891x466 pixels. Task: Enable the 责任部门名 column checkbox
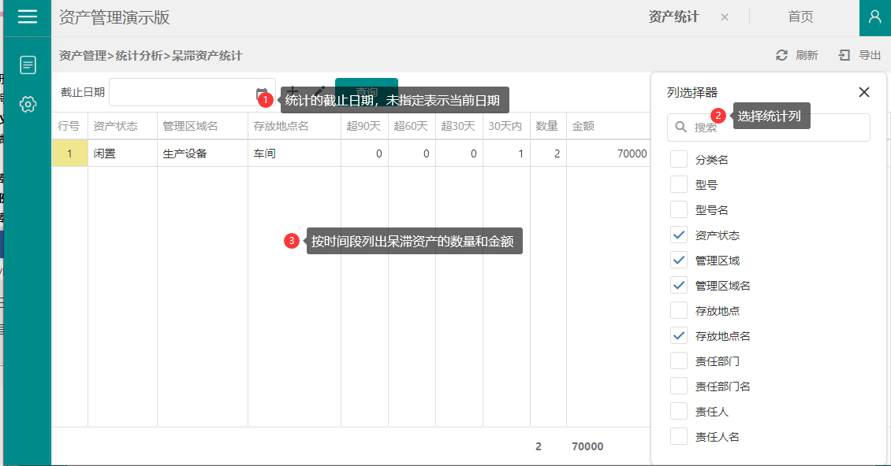click(678, 386)
